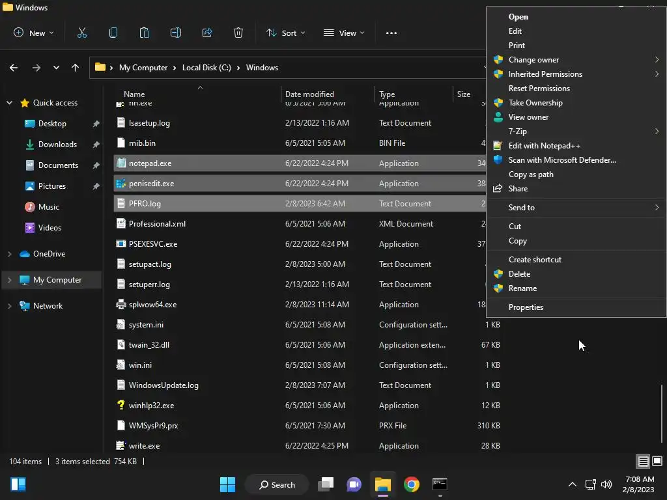Open Windows Start menu on taskbar
The image size is (667, 500).
(227, 484)
